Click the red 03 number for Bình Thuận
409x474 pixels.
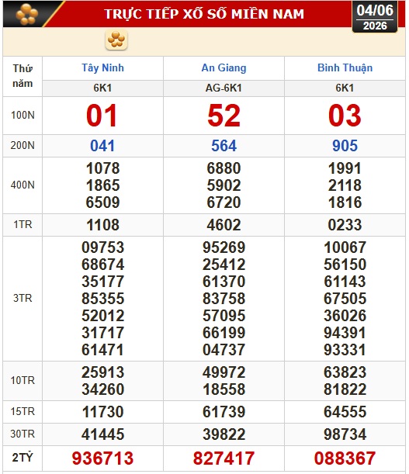[345, 116]
